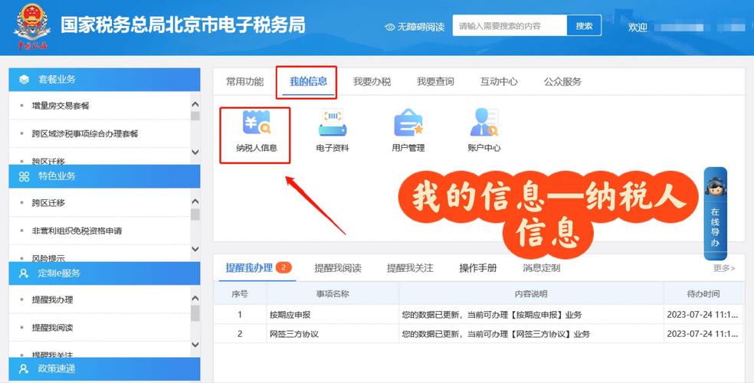Switch to the 我要查询 tab
The height and width of the screenshot is (383, 754).
pos(435,82)
